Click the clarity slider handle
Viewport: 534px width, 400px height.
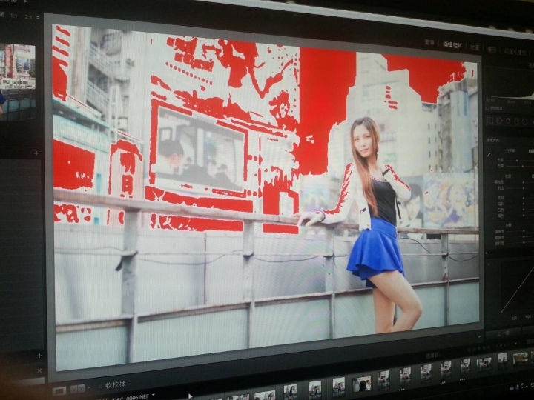524,230
